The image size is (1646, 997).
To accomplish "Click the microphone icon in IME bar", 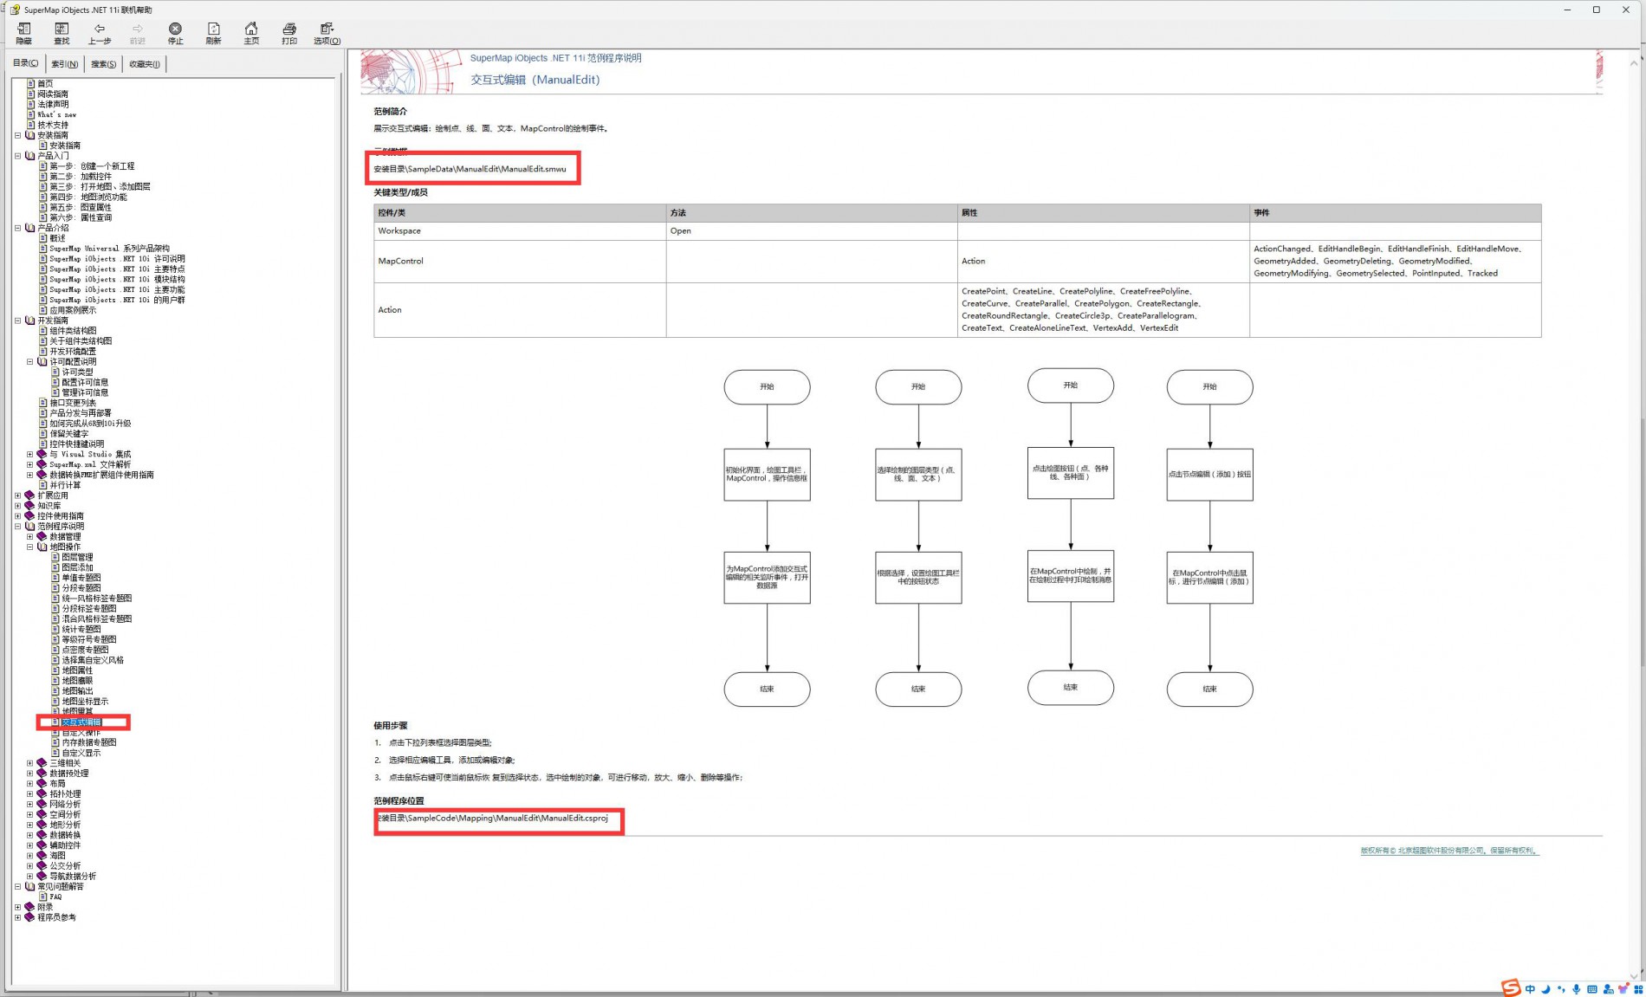I will [1577, 989].
